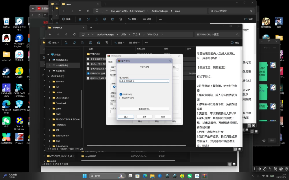This screenshot has height=180, width=289.
Task: Switch to the mao explorer tab
Action: pyautogui.click(x=81, y=4)
